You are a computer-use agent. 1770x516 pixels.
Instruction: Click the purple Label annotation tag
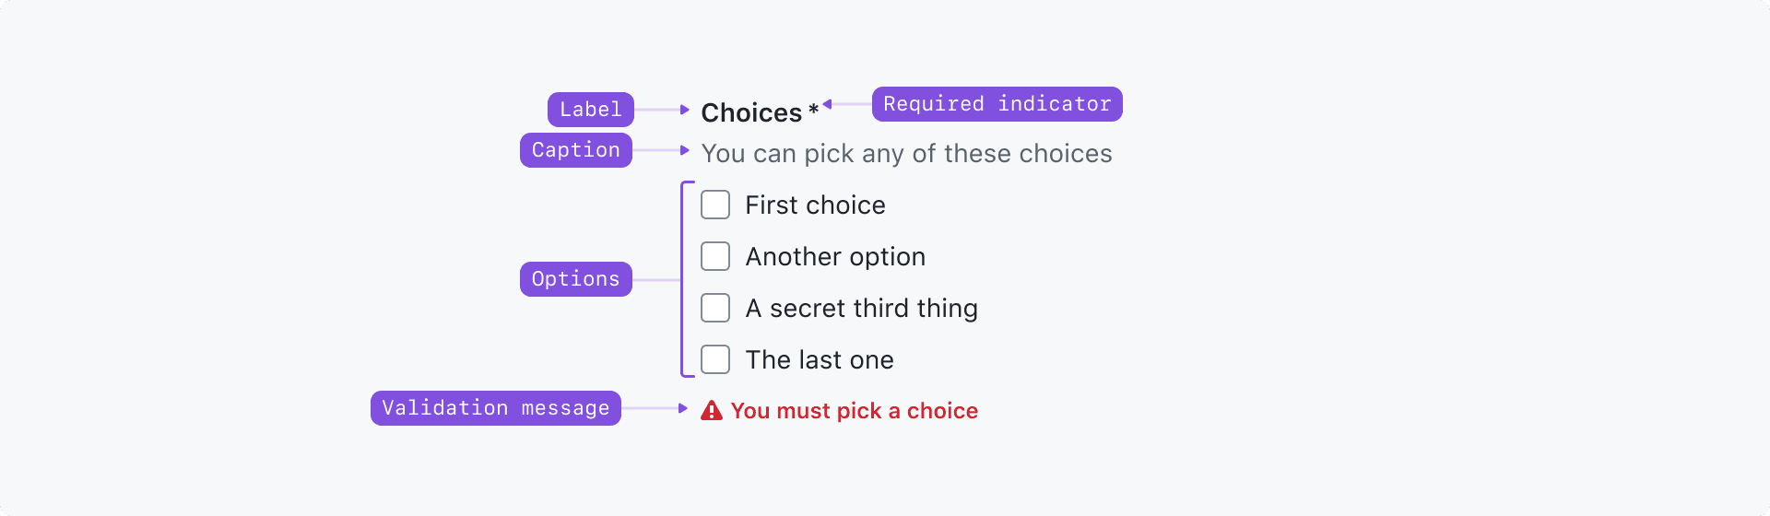tap(590, 110)
